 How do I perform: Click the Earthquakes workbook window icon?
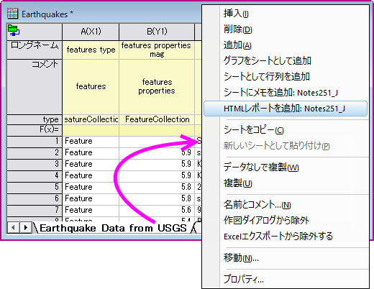click(x=12, y=14)
